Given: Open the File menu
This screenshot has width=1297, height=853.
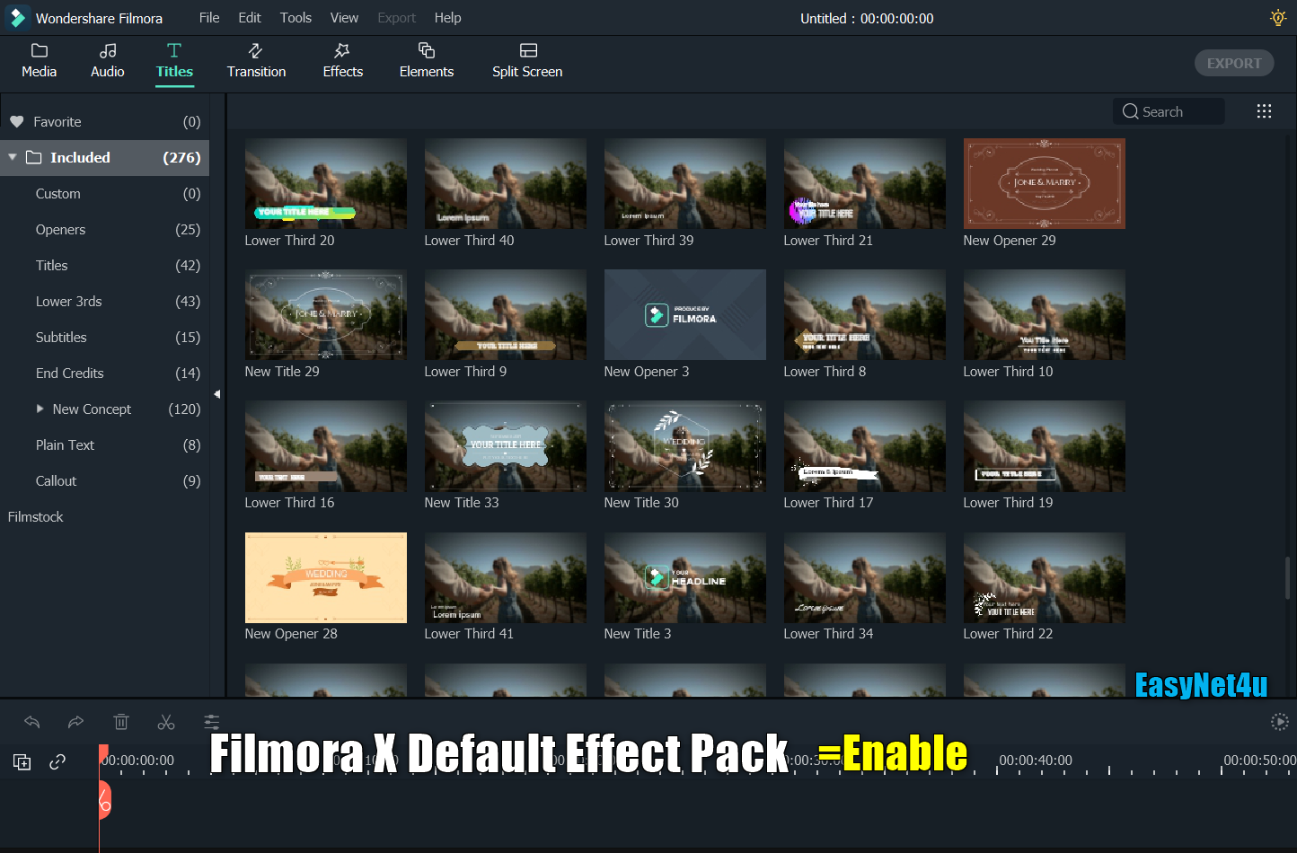Looking at the screenshot, I should [208, 17].
